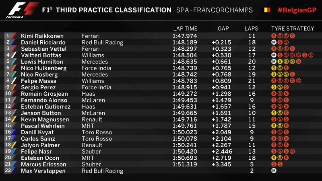Viewport: 322px width, 181px height.
Task: Click the Renault yellow stripe beside Magnussen
Action: (x=14, y=119)
